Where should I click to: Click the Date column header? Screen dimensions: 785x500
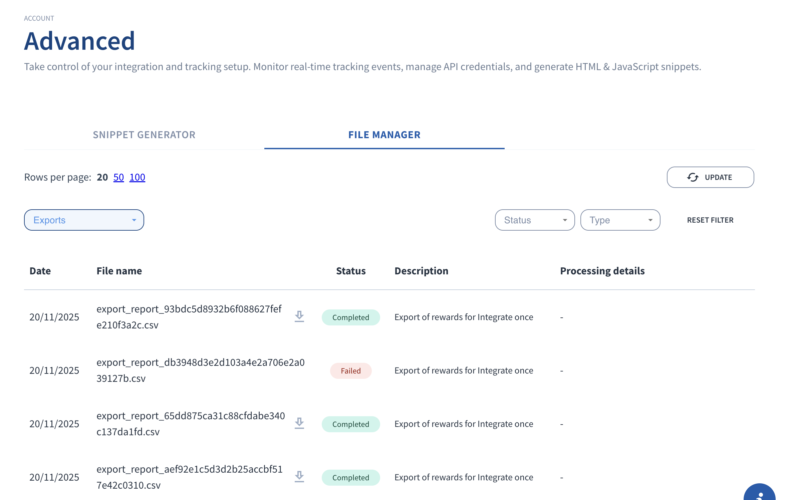40,271
